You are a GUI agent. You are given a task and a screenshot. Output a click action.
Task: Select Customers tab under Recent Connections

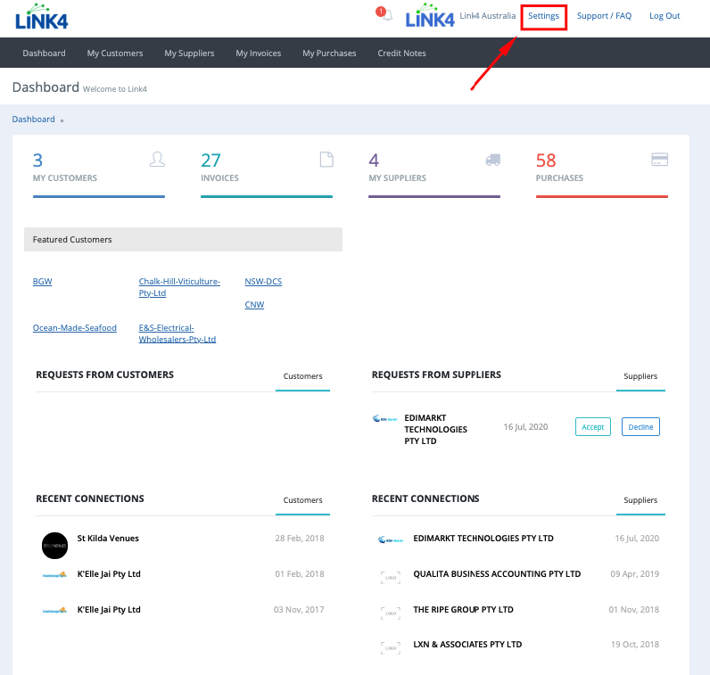tap(302, 500)
